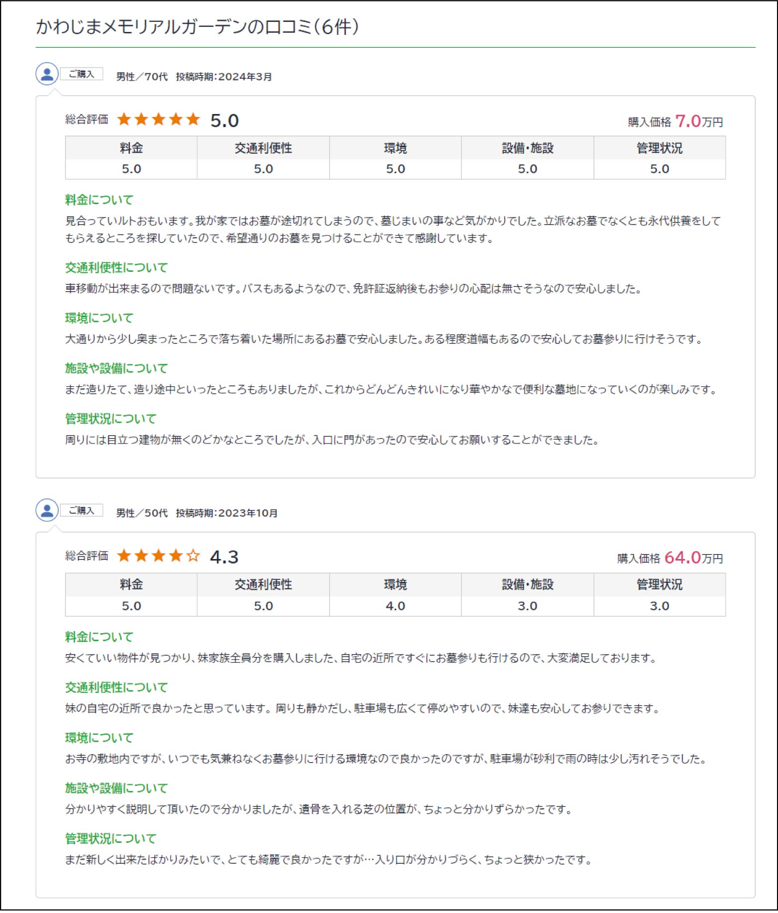Click the second reviewer's avatar icon
Image resolution: width=778 pixels, height=913 pixels.
coord(47,511)
